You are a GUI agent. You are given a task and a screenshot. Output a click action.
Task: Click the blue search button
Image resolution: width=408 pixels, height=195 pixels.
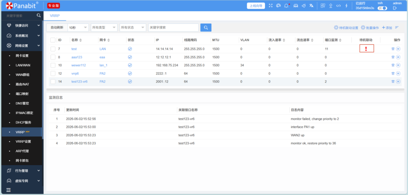(206, 27)
